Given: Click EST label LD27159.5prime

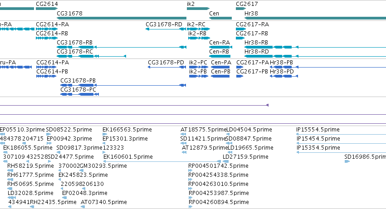Looking at the screenshot, I should point(245,157).
